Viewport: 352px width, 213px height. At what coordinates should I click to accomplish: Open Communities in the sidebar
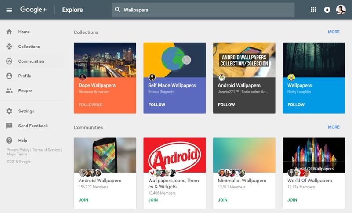click(32, 61)
